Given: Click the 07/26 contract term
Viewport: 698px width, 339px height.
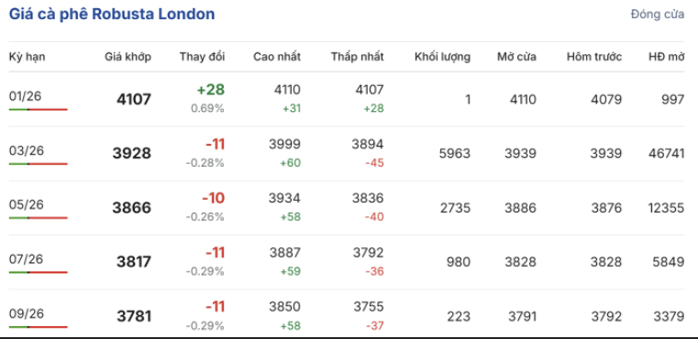Looking at the screenshot, I should click(x=27, y=259).
